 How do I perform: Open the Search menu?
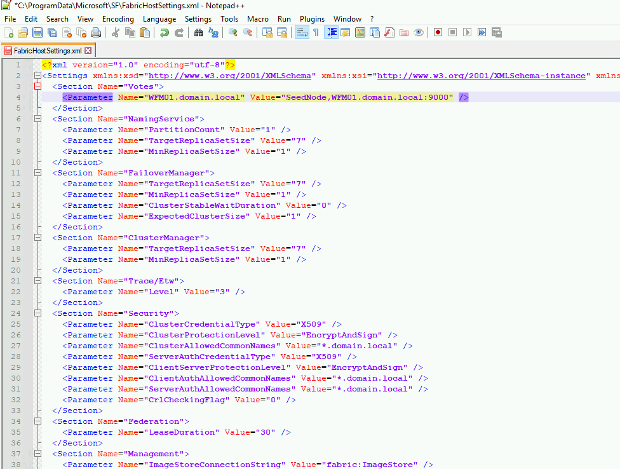(x=57, y=19)
